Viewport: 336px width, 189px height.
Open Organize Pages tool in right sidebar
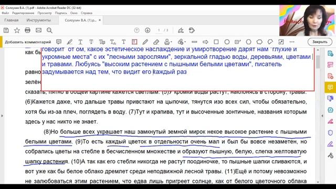pyautogui.click(x=330, y=65)
